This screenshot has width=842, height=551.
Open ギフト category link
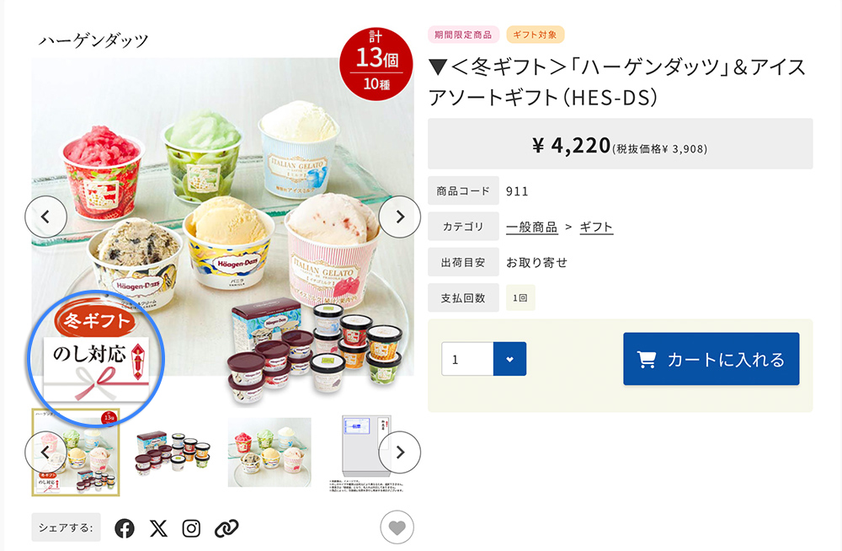596,227
